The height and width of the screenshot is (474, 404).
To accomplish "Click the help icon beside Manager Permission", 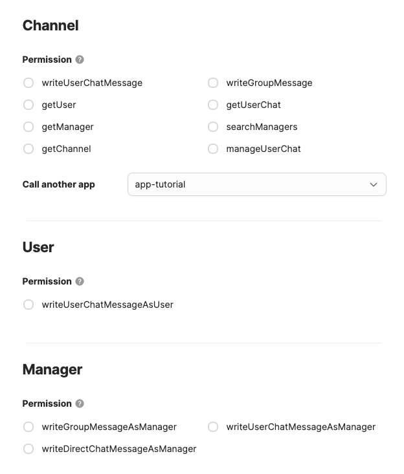I will pyautogui.click(x=80, y=404).
